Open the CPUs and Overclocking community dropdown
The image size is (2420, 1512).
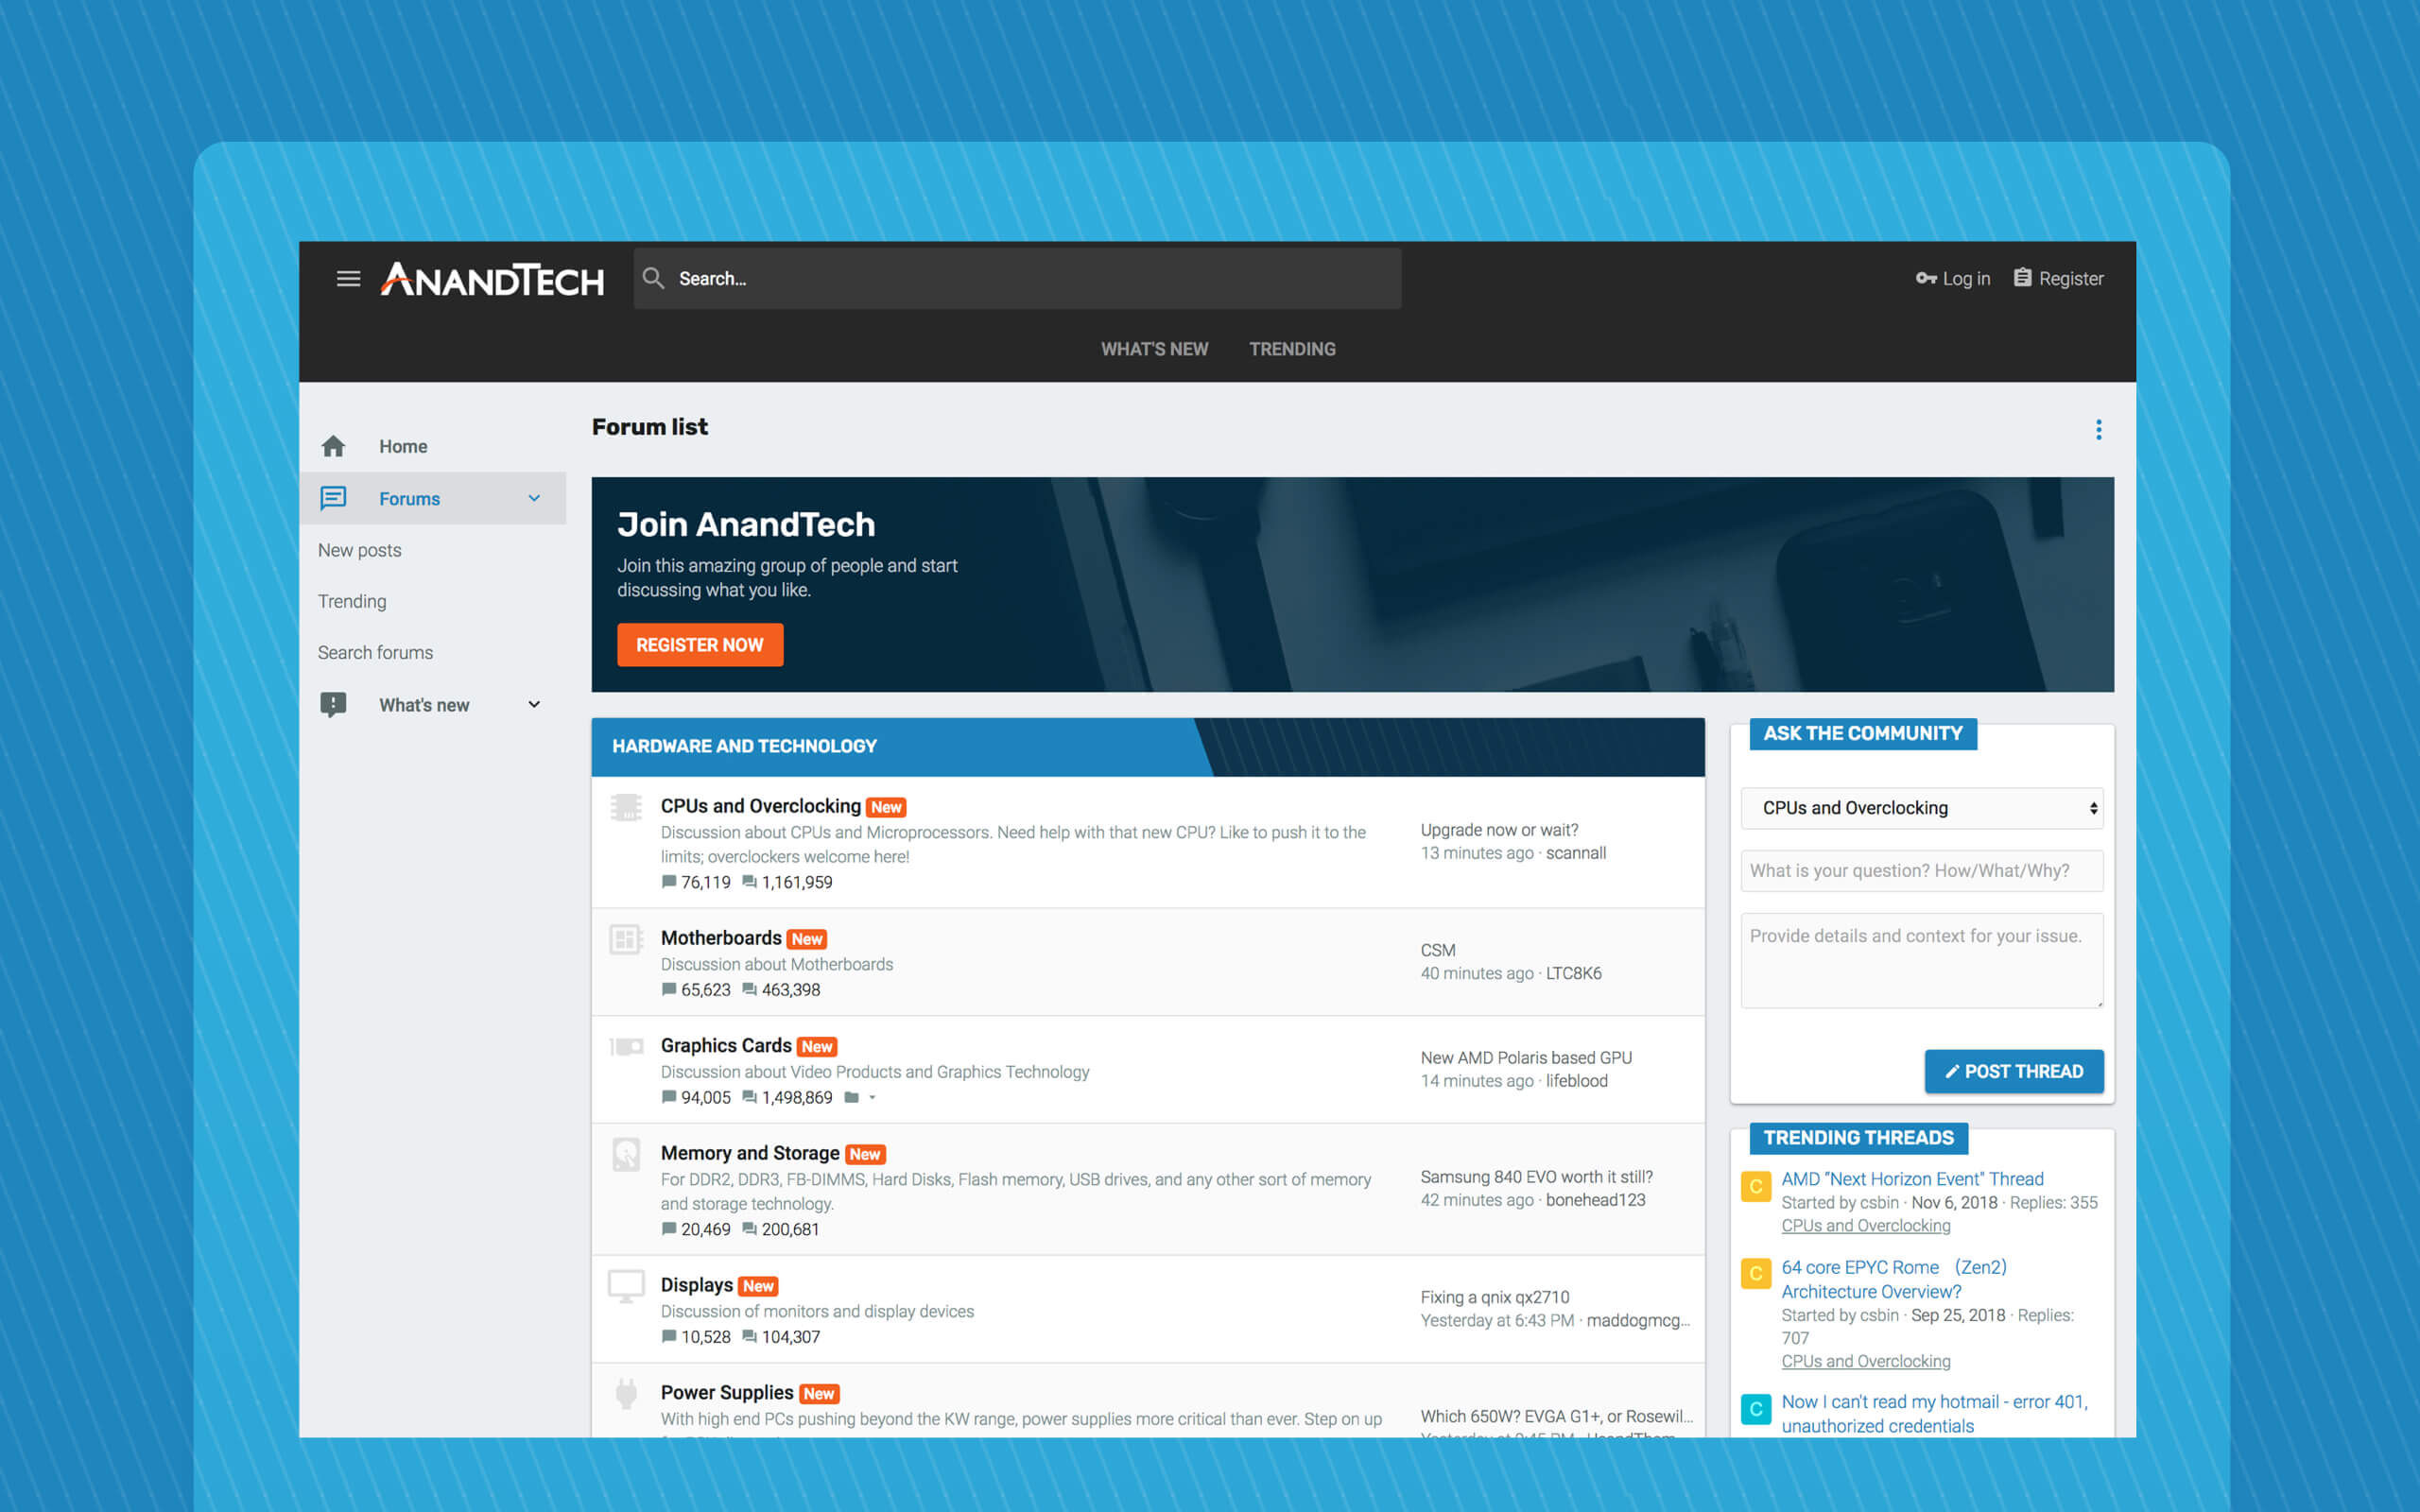pos(1924,806)
